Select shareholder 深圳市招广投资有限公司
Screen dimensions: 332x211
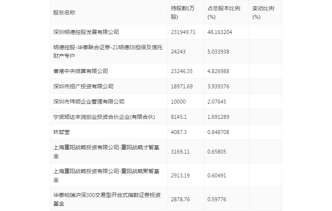(84, 86)
